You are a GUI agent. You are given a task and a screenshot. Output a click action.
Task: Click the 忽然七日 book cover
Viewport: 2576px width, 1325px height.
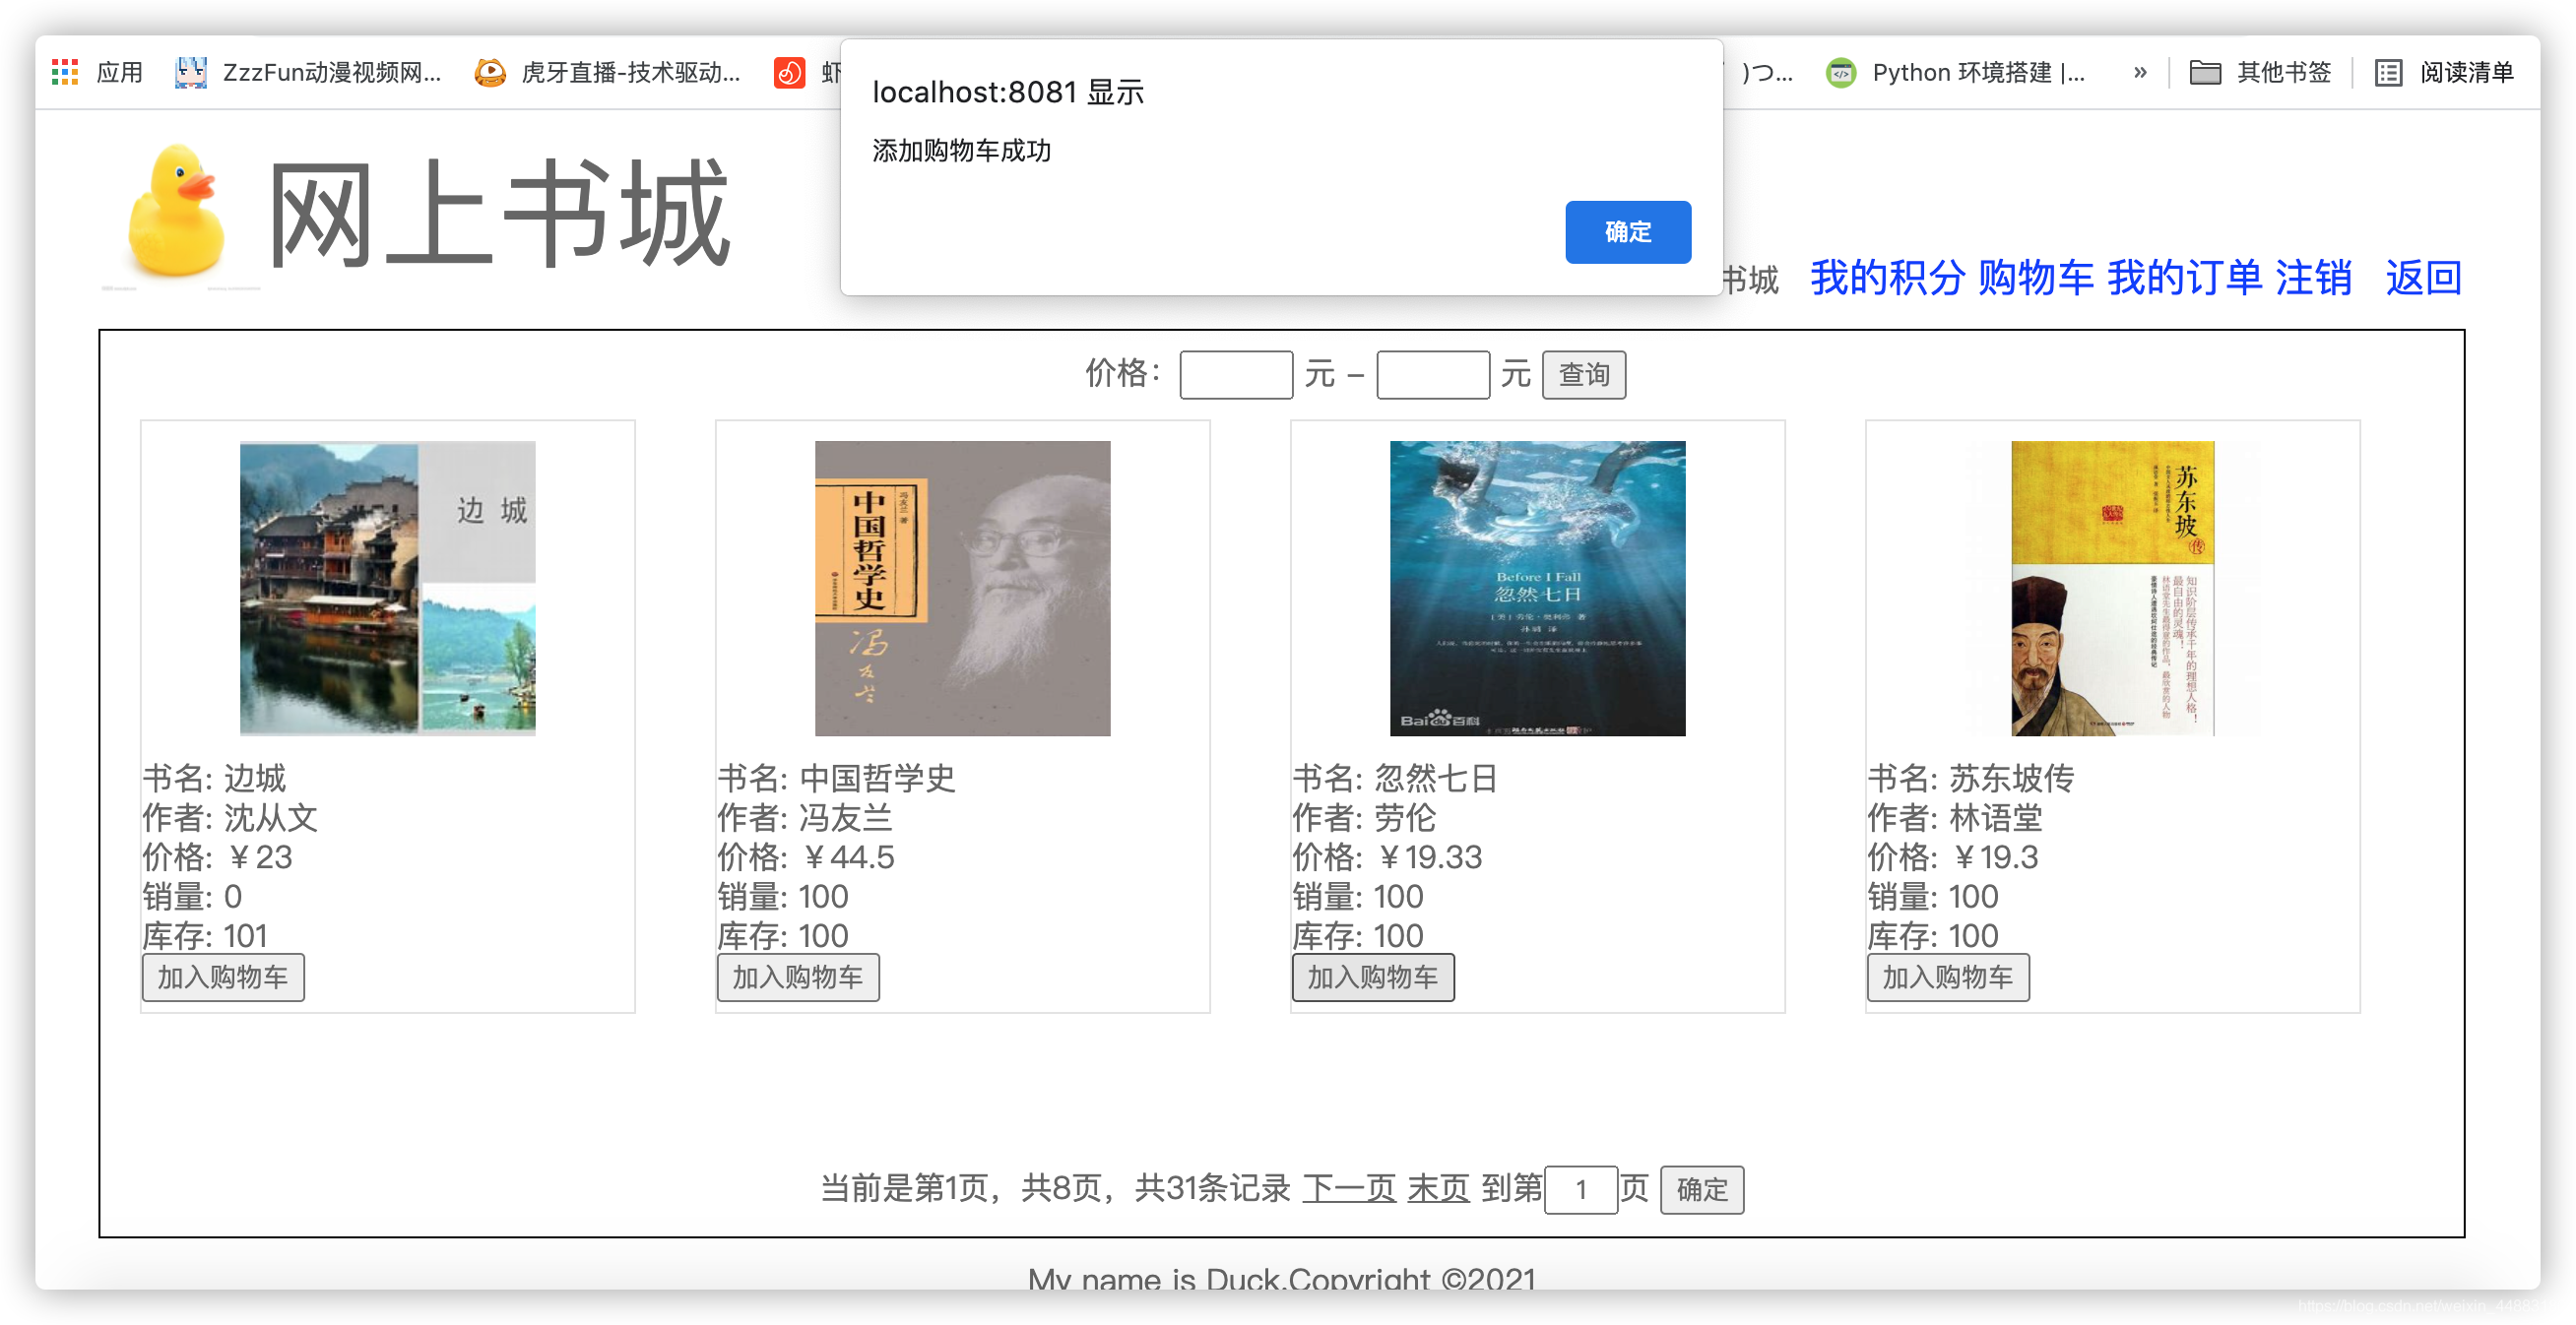tap(1537, 588)
